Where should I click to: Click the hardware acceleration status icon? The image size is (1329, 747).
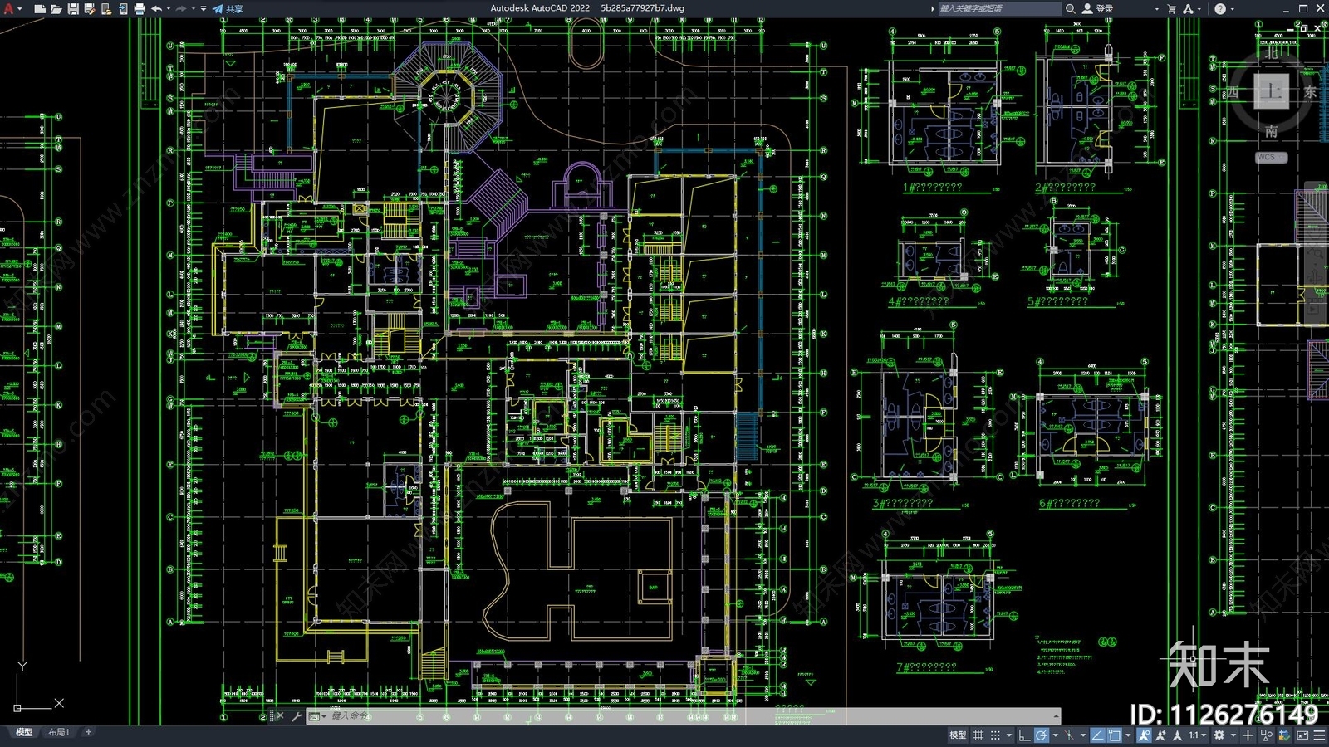click(1284, 735)
